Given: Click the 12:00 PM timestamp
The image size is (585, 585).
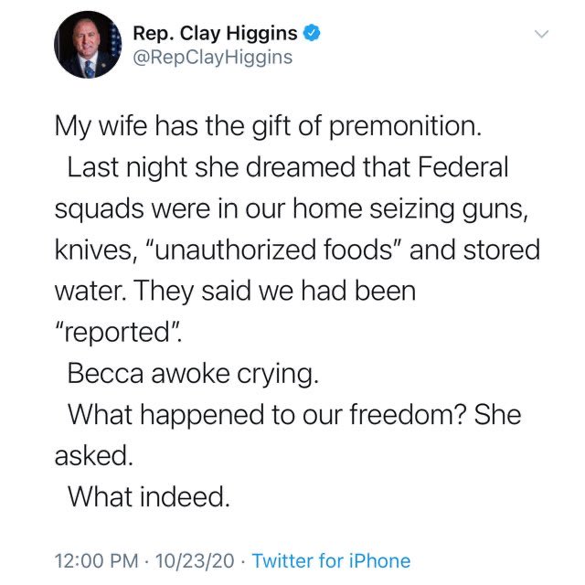Looking at the screenshot, I should pyautogui.click(x=96, y=560).
